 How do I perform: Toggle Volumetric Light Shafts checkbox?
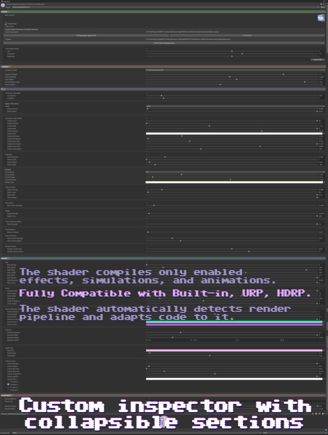[x=147, y=119]
